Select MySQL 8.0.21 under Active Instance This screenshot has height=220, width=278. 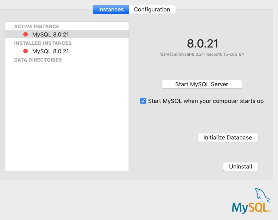coord(50,34)
